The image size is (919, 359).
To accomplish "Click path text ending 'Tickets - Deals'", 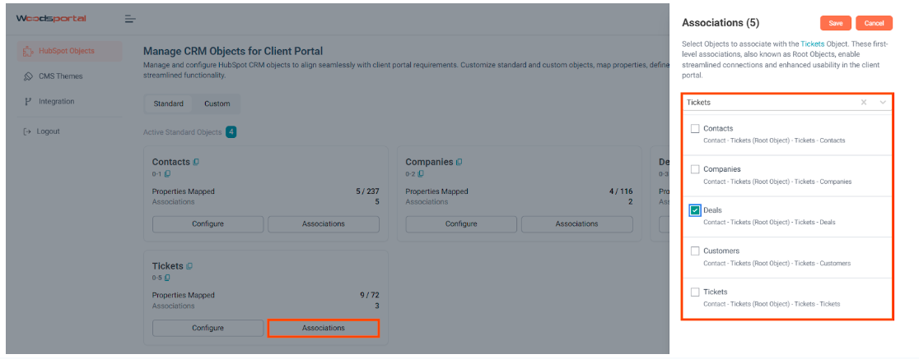I will (769, 222).
